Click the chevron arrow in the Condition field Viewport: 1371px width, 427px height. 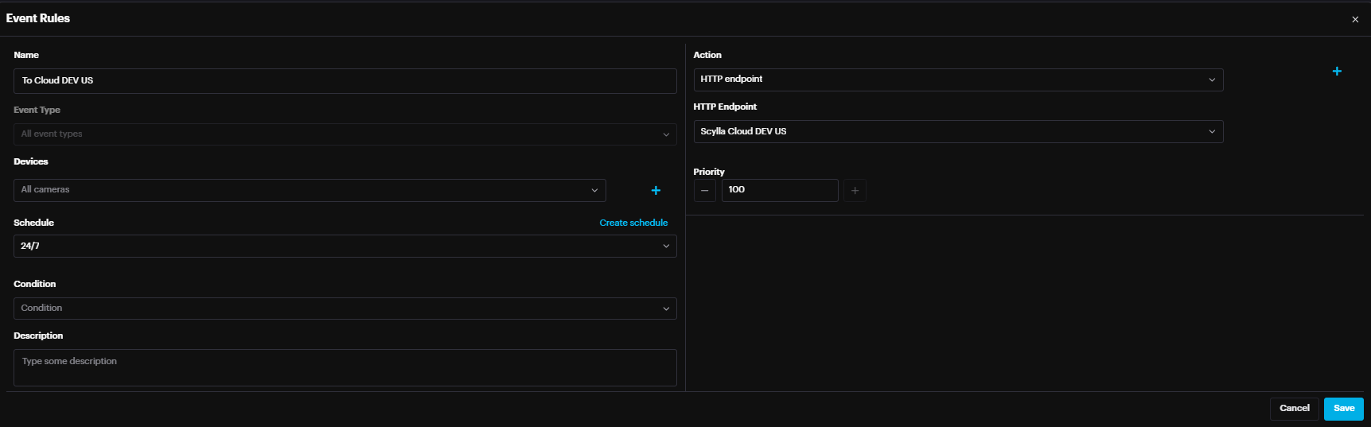click(666, 309)
